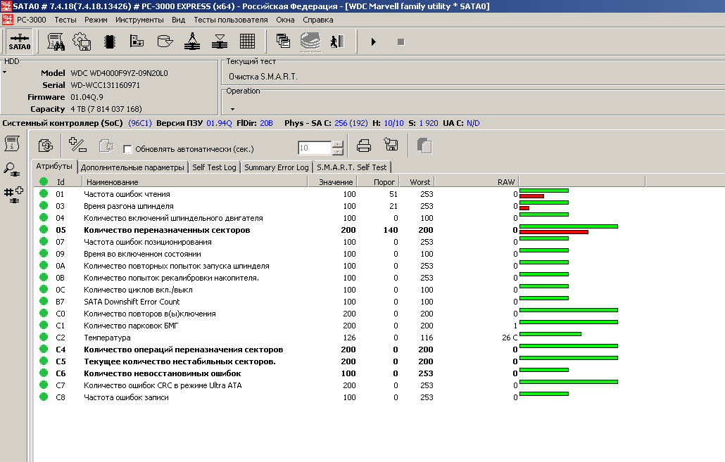Stop the current test

point(401,42)
